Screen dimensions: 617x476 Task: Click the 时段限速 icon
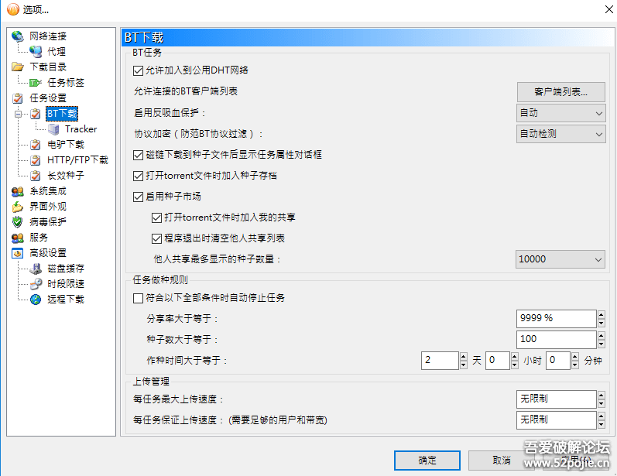pos(36,284)
